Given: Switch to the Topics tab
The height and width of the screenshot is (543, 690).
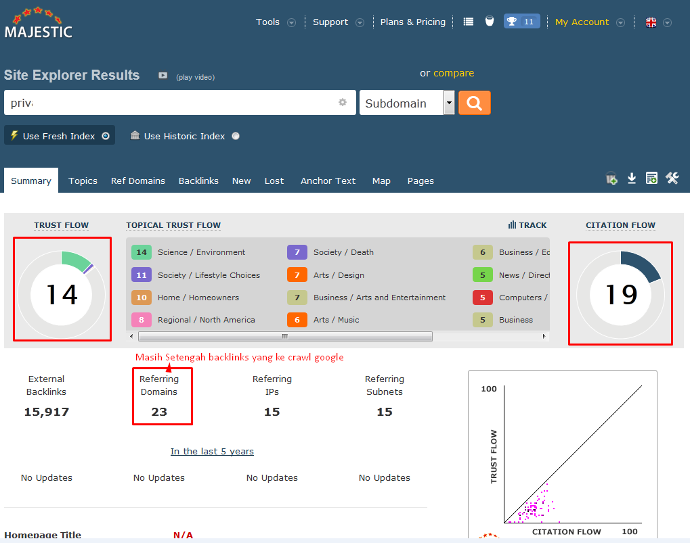Looking at the screenshot, I should click(x=83, y=181).
